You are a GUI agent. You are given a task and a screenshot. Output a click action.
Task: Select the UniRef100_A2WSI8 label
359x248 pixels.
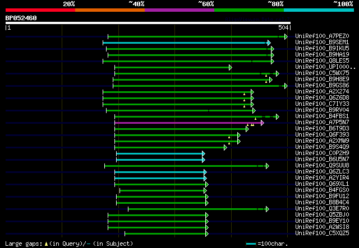click(322, 227)
